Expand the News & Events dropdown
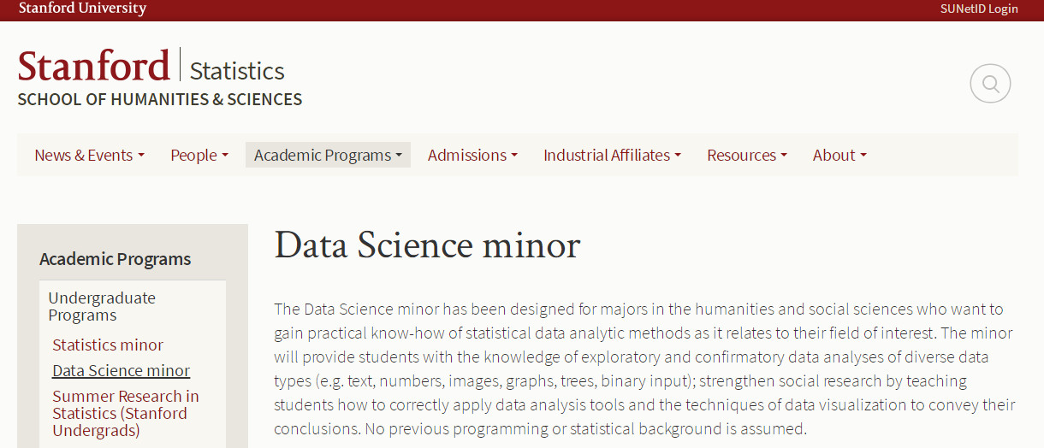Screen dimensions: 1044x448 89,155
